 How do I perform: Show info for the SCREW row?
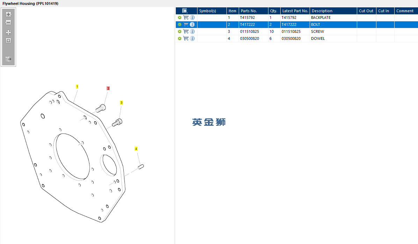click(x=192, y=31)
